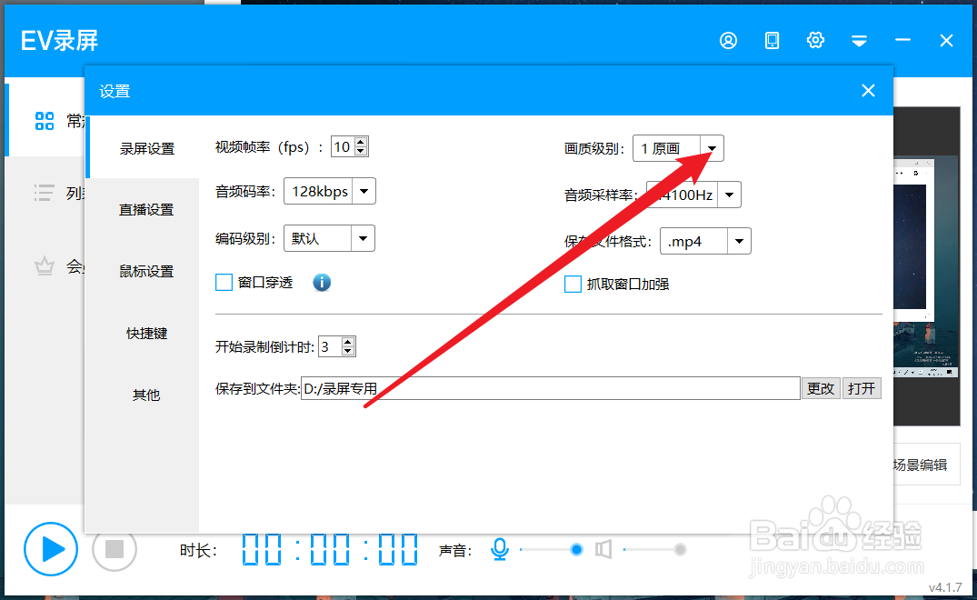Viewport: 977px width, 600px height.
Task: Open the 保存文件格式 .mp4 dropdown
Action: (739, 241)
